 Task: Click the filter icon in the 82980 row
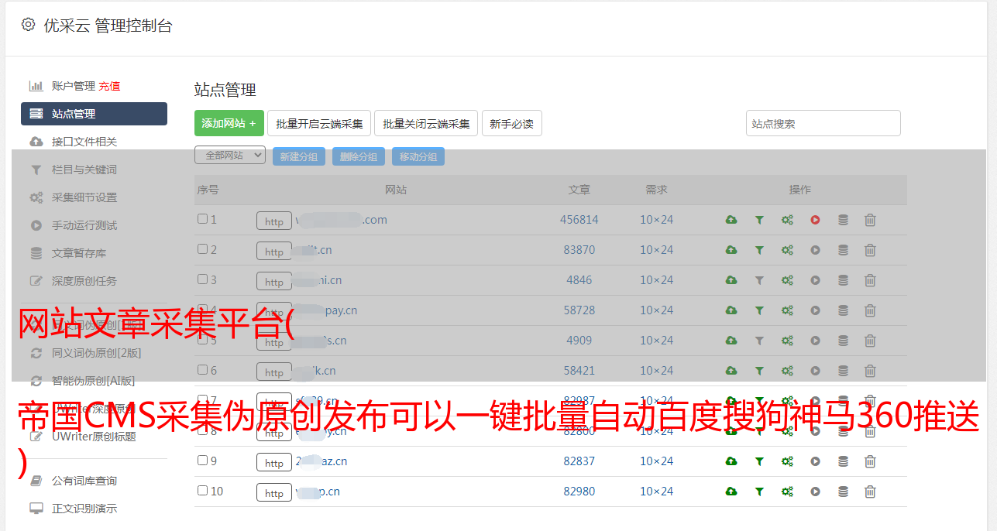[x=759, y=492]
